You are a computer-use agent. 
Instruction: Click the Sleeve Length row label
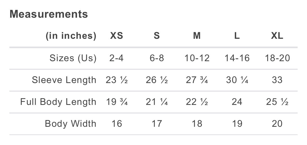click(x=64, y=80)
